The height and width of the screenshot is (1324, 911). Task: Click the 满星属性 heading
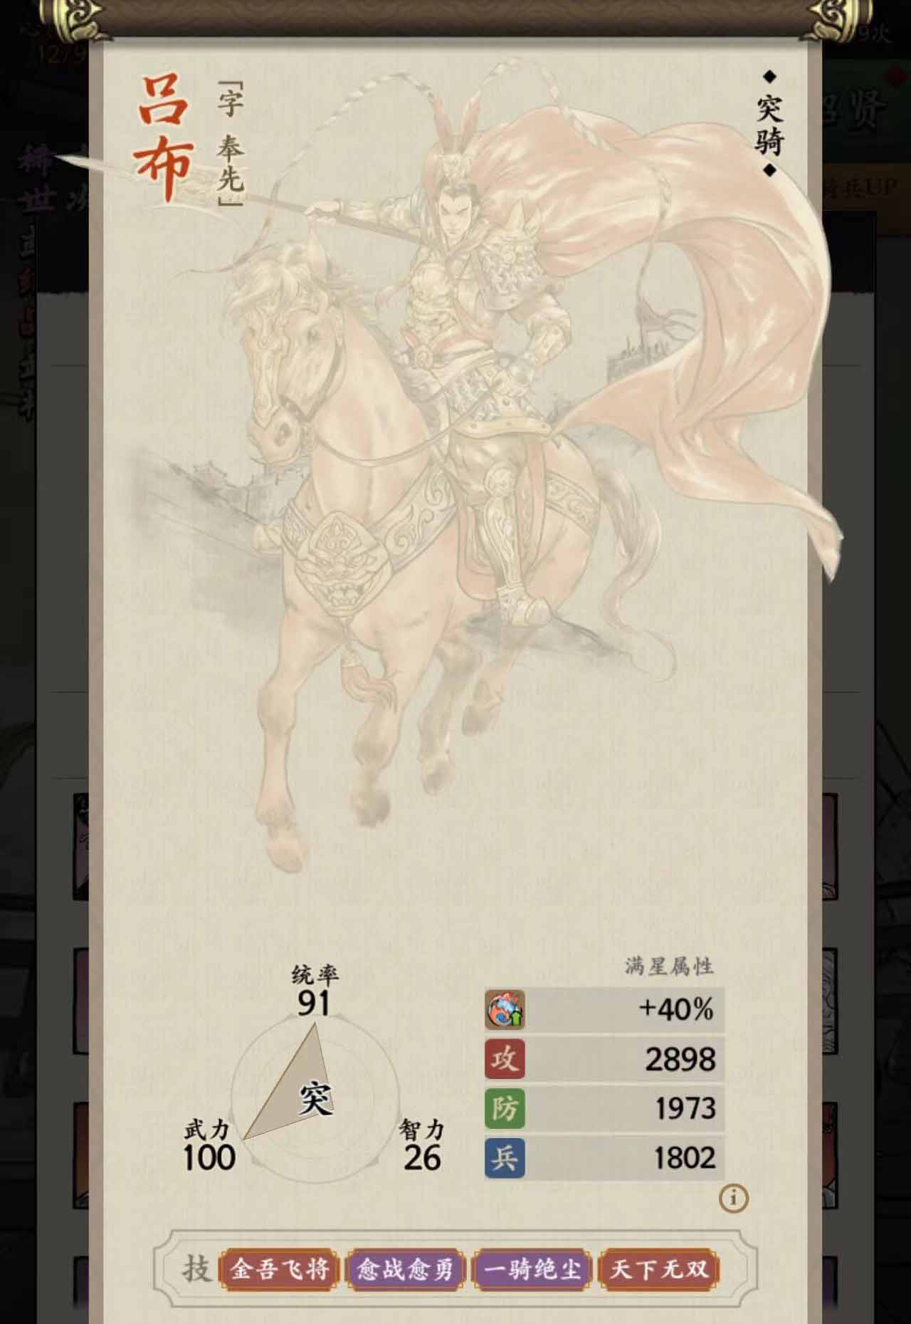tap(669, 966)
